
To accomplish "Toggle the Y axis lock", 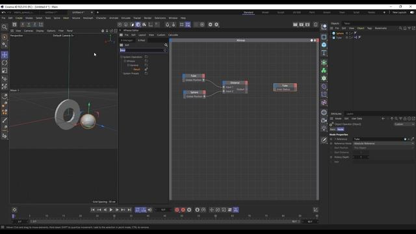I will click(x=29, y=25).
